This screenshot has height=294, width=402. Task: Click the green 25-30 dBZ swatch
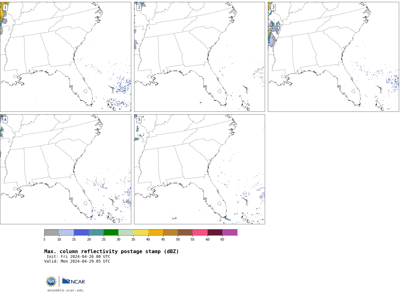(111, 232)
